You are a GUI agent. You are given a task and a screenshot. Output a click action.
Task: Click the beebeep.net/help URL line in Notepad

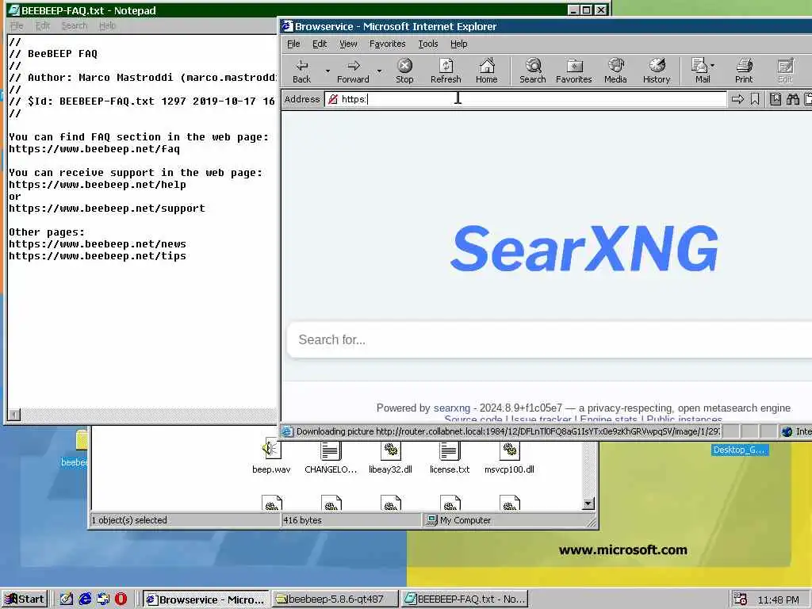98,185
